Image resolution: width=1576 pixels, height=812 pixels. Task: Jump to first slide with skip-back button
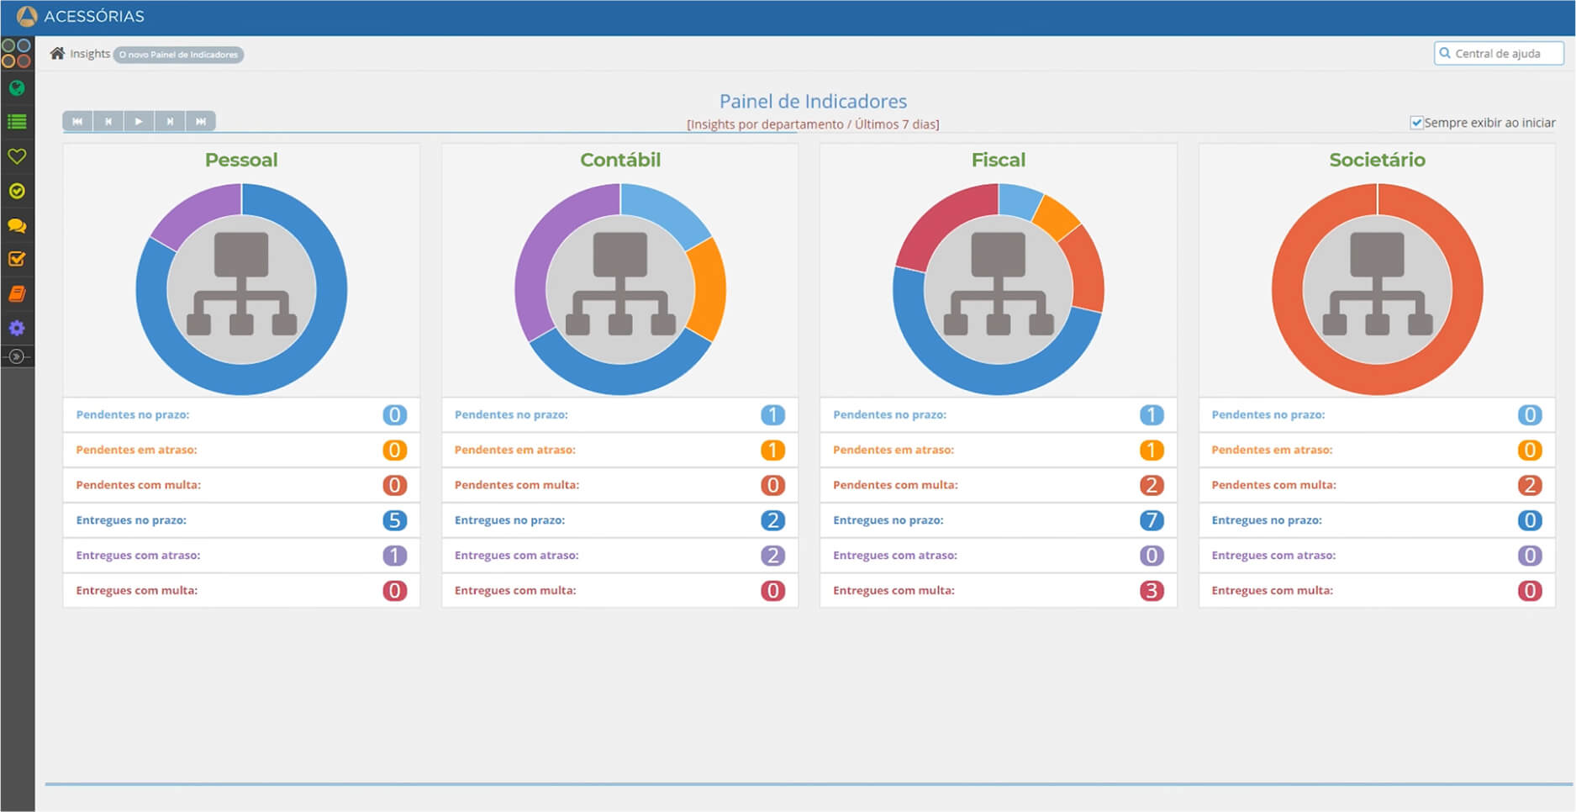[x=77, y=121]
